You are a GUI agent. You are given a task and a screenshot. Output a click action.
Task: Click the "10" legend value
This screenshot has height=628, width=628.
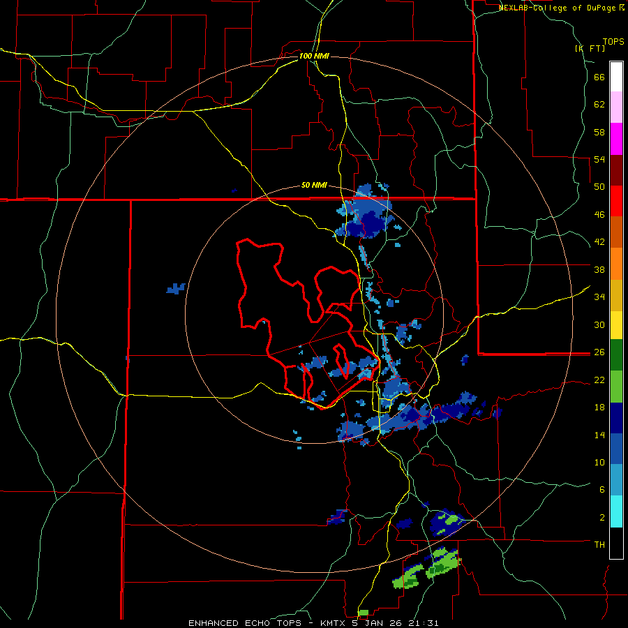pyautogui.click(x=599, y=462)
